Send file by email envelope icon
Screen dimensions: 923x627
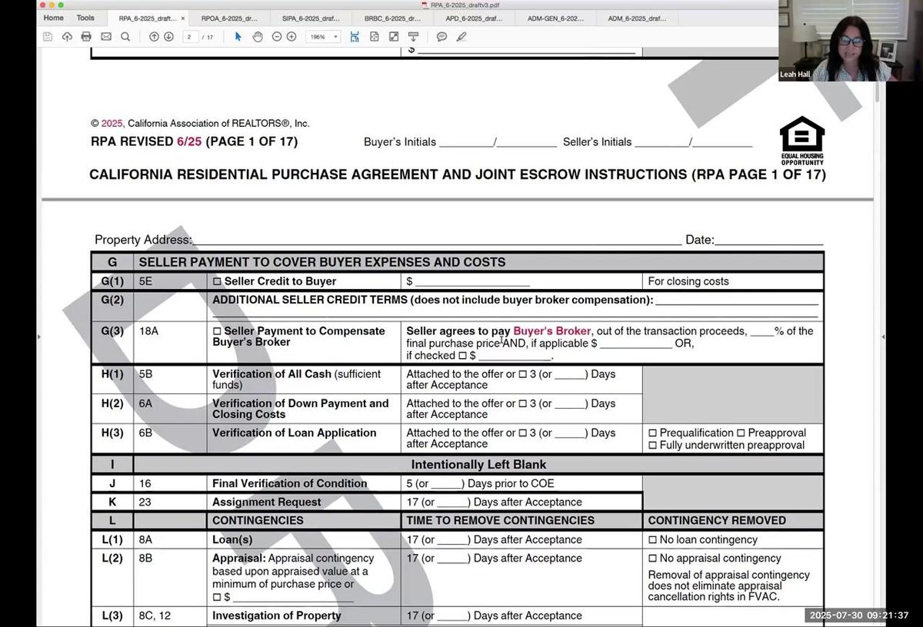tap(106, 36)
